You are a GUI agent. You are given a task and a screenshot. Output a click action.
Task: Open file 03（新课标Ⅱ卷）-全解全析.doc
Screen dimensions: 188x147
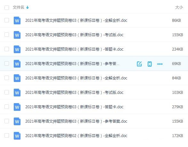(x=76, y=78)
